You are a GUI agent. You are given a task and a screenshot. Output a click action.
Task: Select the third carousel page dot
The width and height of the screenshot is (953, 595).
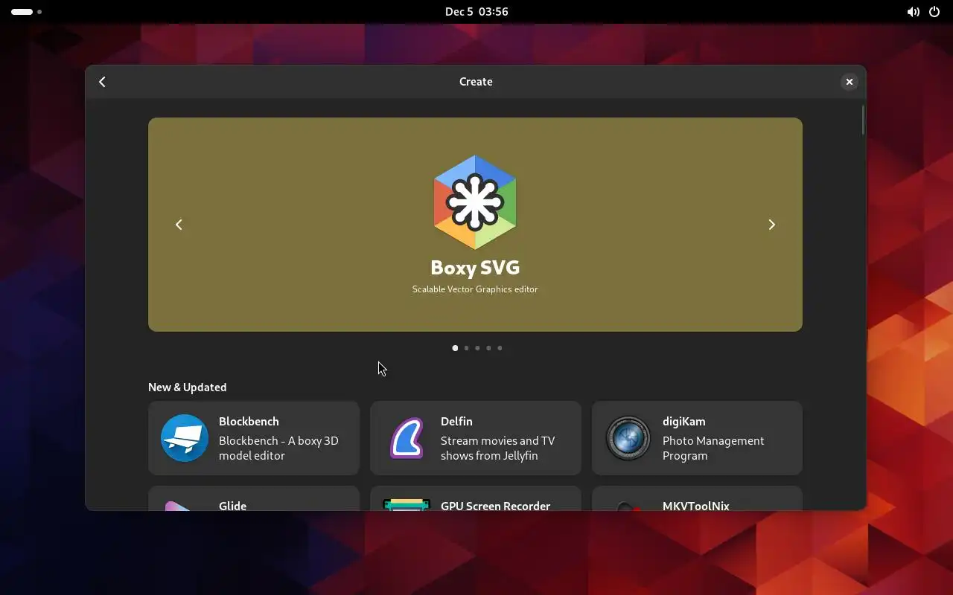click(477, 348)
